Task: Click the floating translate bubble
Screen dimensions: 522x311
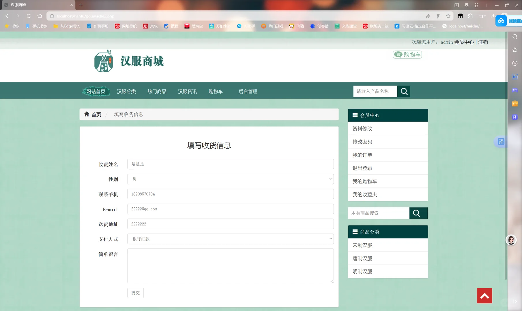Action: 501,141
